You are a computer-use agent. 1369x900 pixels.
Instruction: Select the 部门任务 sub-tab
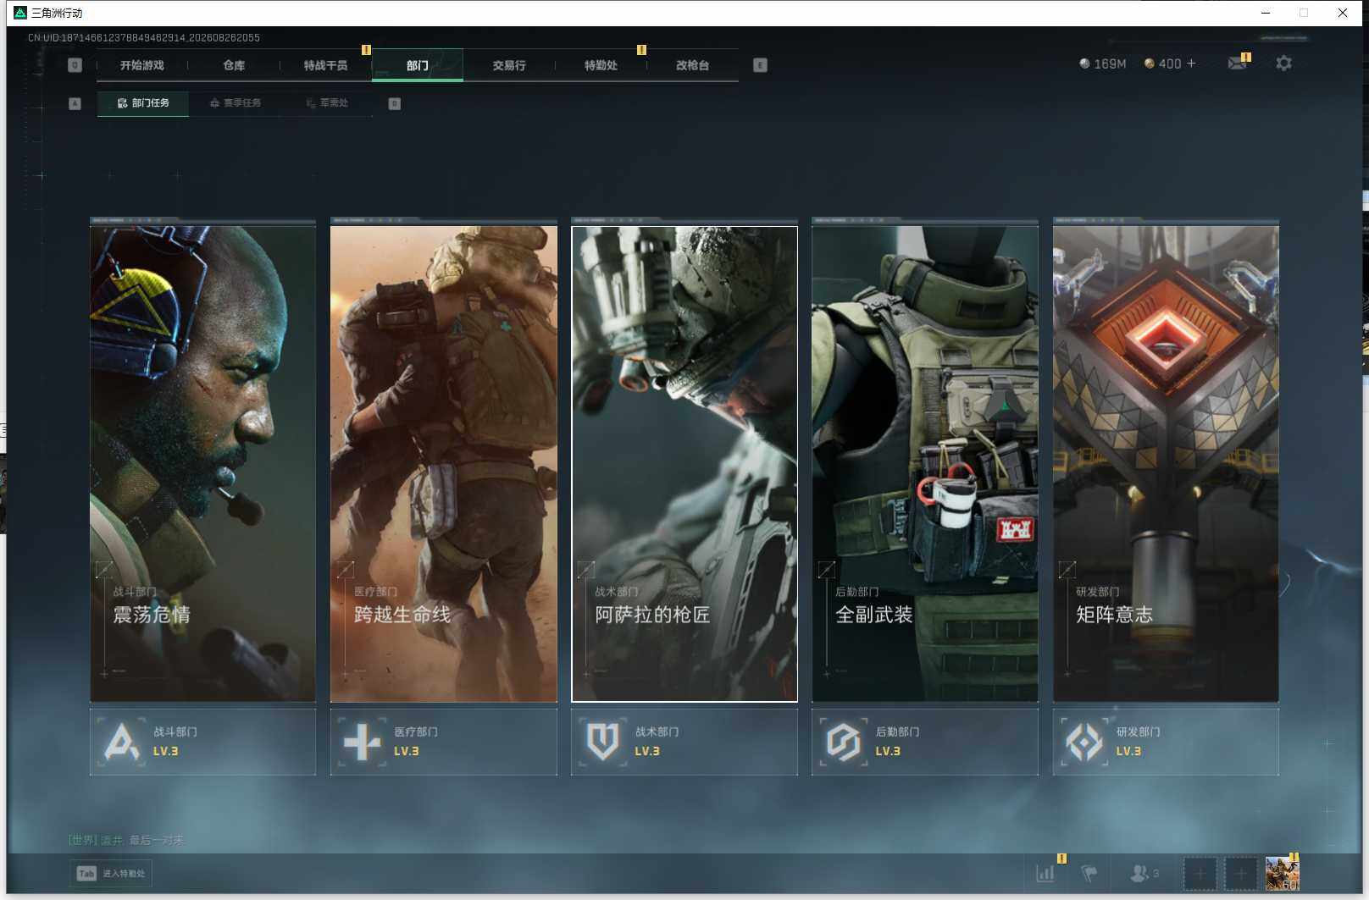[143, 103]
